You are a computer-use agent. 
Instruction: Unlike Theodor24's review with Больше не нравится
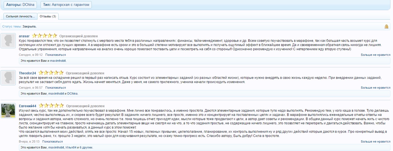pyautogui.click(x=376, y=88)
